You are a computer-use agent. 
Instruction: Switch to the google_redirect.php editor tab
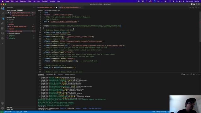click(x=47, y=8)
